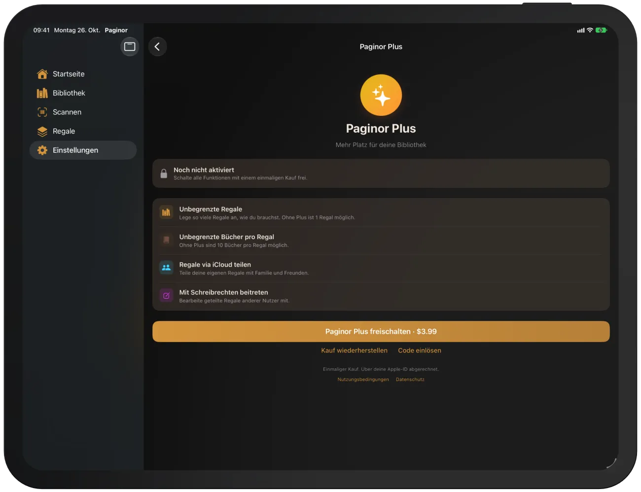Click the Unbegrenzte Regale shelf icon
641x492 pixels.
click(x=166, y=212)
